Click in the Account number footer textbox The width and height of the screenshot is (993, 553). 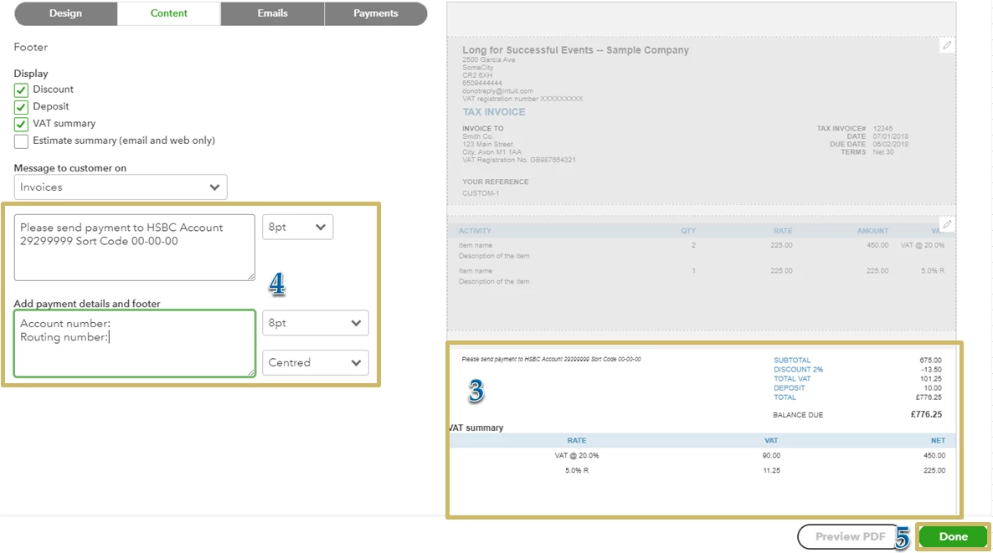coord(134,344)
